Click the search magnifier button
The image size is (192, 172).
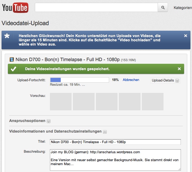pyautogui.click(x=163, y=8)
